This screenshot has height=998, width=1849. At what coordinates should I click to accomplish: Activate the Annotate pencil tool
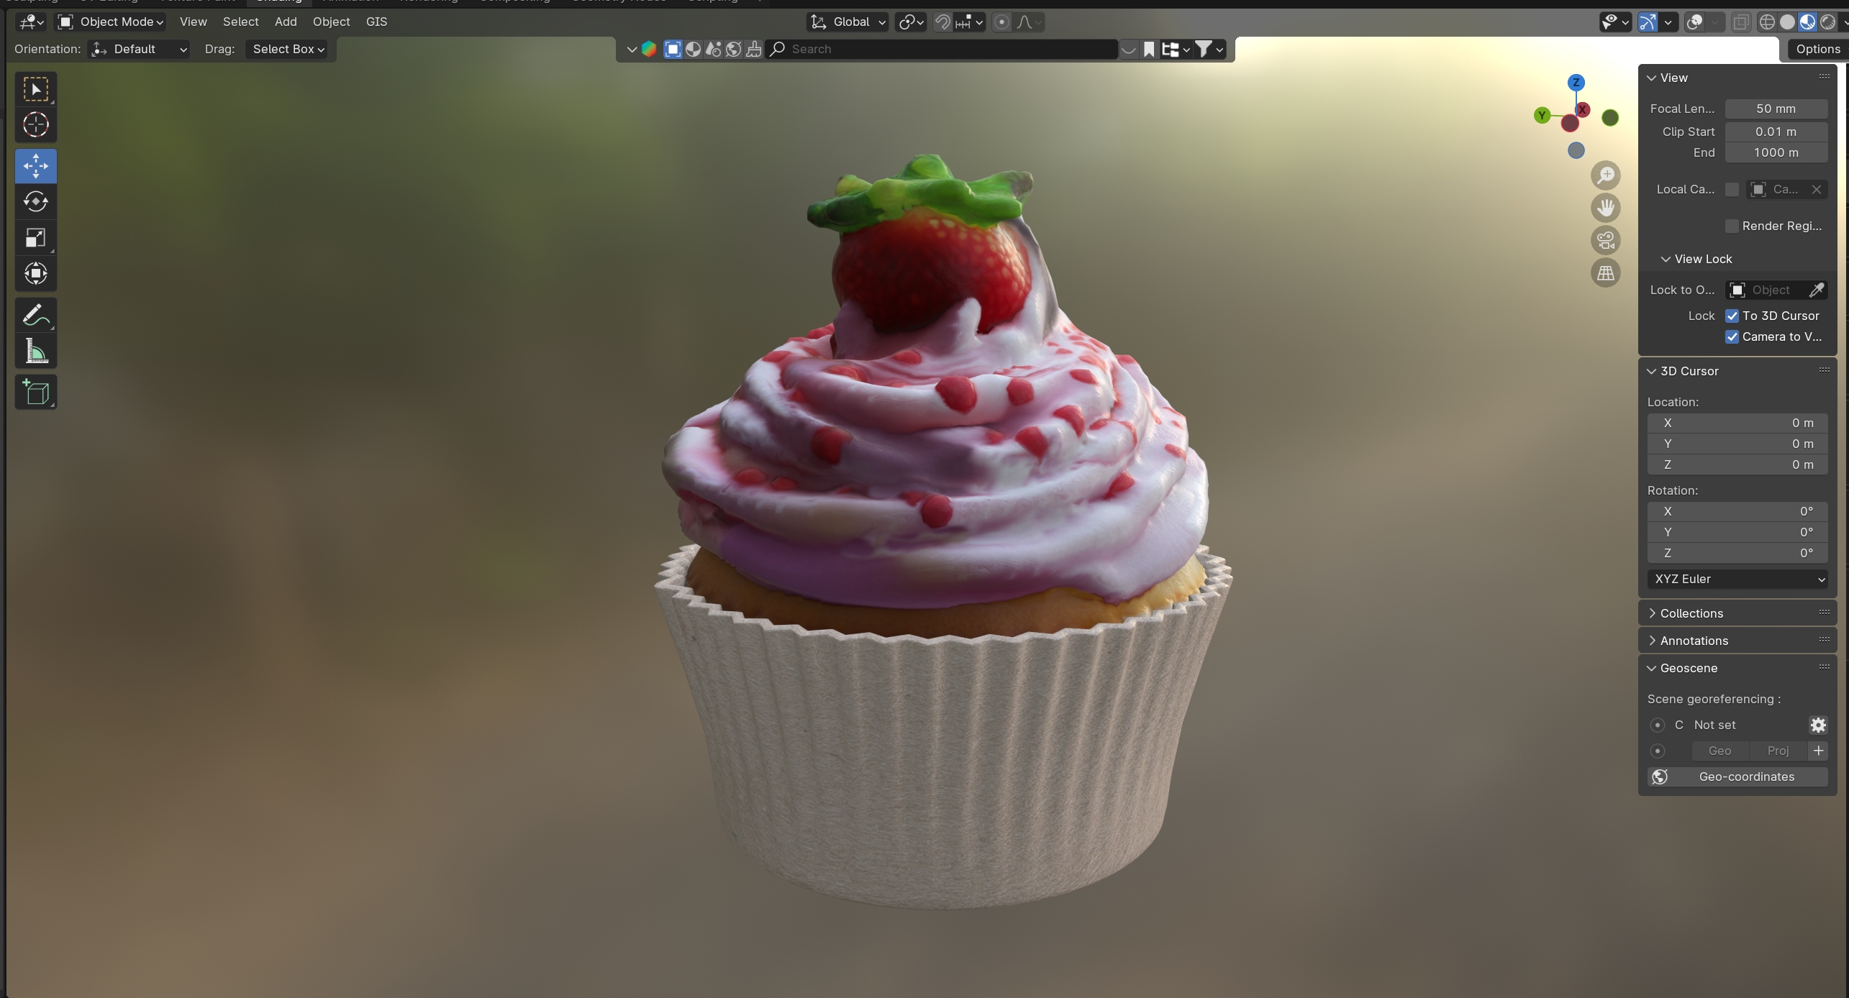35,315
